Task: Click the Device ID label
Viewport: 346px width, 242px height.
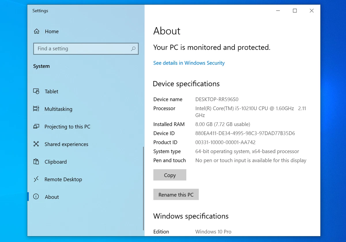Action: pyautogui.click(x=164, y=133)
